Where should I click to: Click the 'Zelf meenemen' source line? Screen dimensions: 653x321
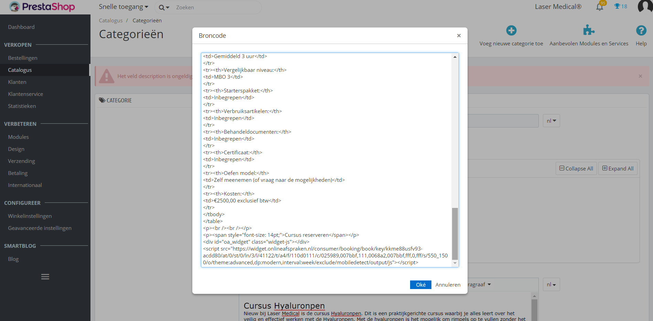[x=274, y=180]
